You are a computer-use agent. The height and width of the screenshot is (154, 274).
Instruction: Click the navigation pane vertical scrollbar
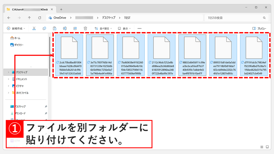(x=50, y=57)
